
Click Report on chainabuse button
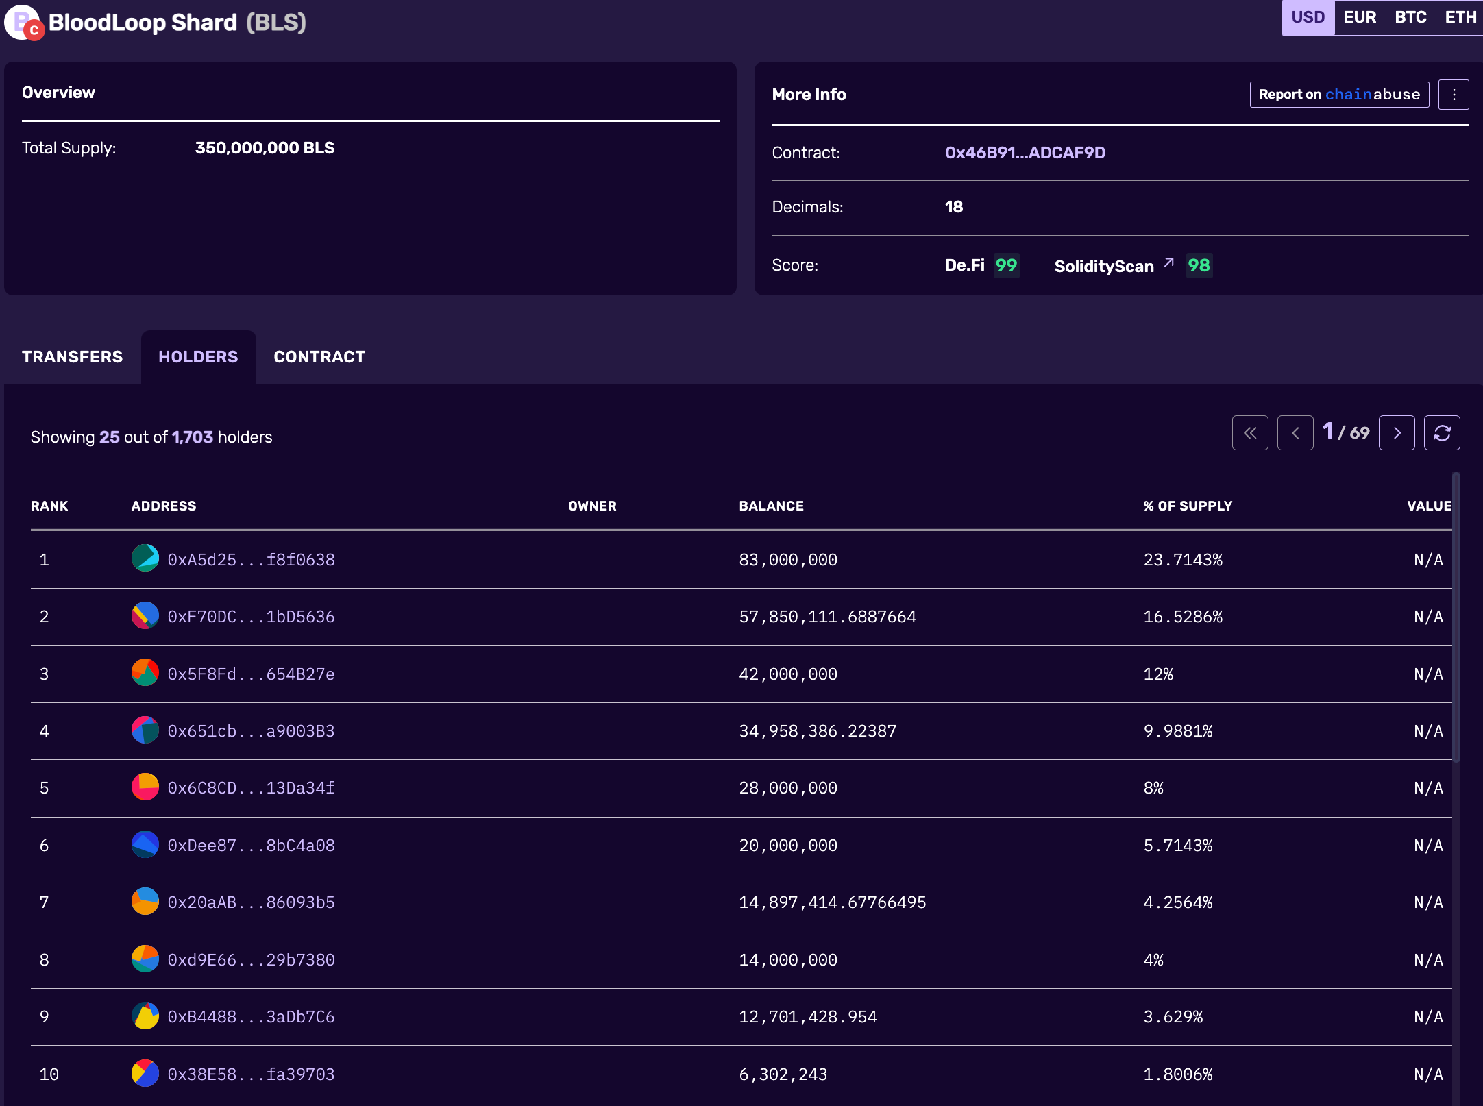[x=1339, y=95]
